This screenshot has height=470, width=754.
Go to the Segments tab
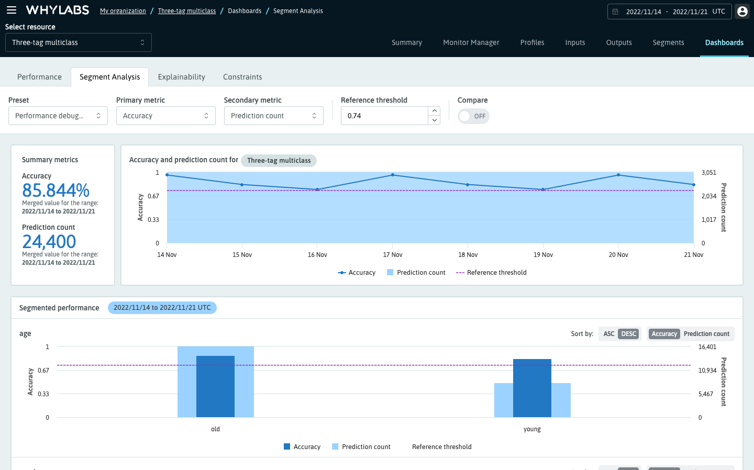coord(668,42)
